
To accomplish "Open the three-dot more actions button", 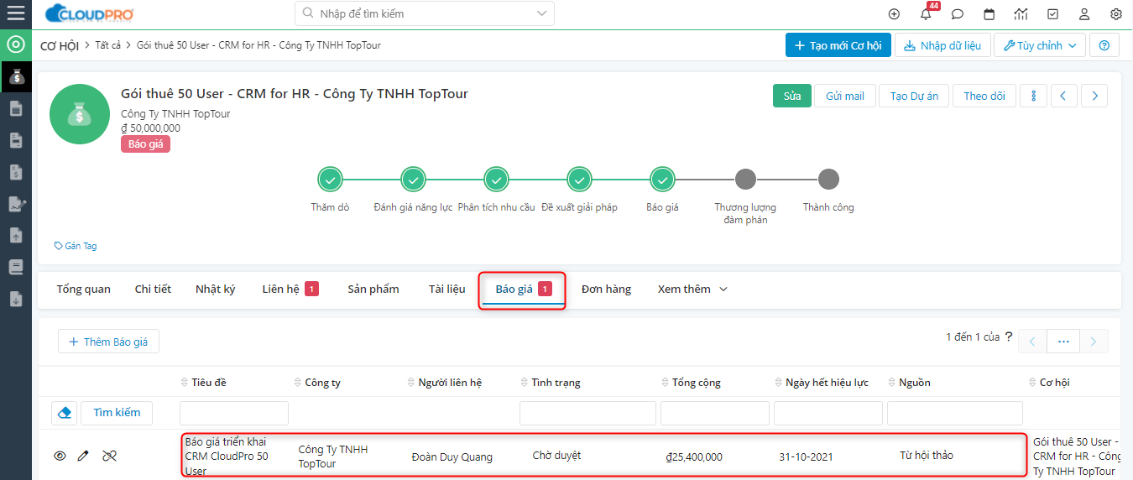I will point(1033,96).
